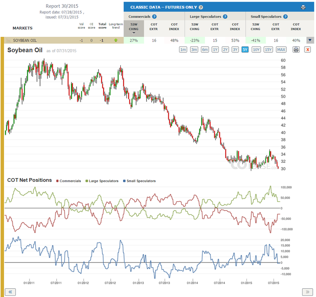Click Commercials COT INDEX column header
Image resolution: width=316 pixels, height=297 pixels.
(174, 27)
